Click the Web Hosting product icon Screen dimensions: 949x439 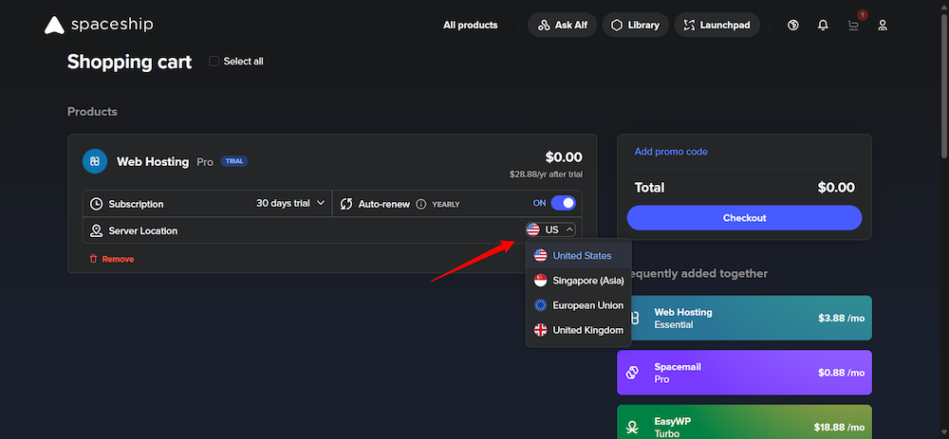[x=95, y=161]
